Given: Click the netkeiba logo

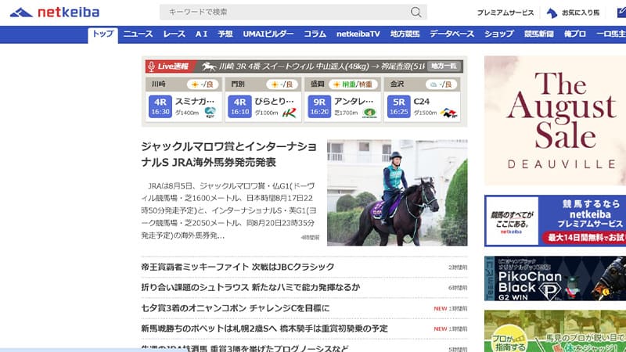Looking at the screenshot, I should point(55,13).
